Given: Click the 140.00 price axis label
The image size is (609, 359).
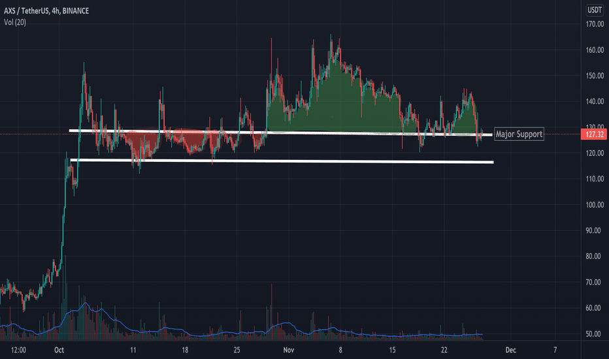Looking at the screenshot, I should coord(595,102).
